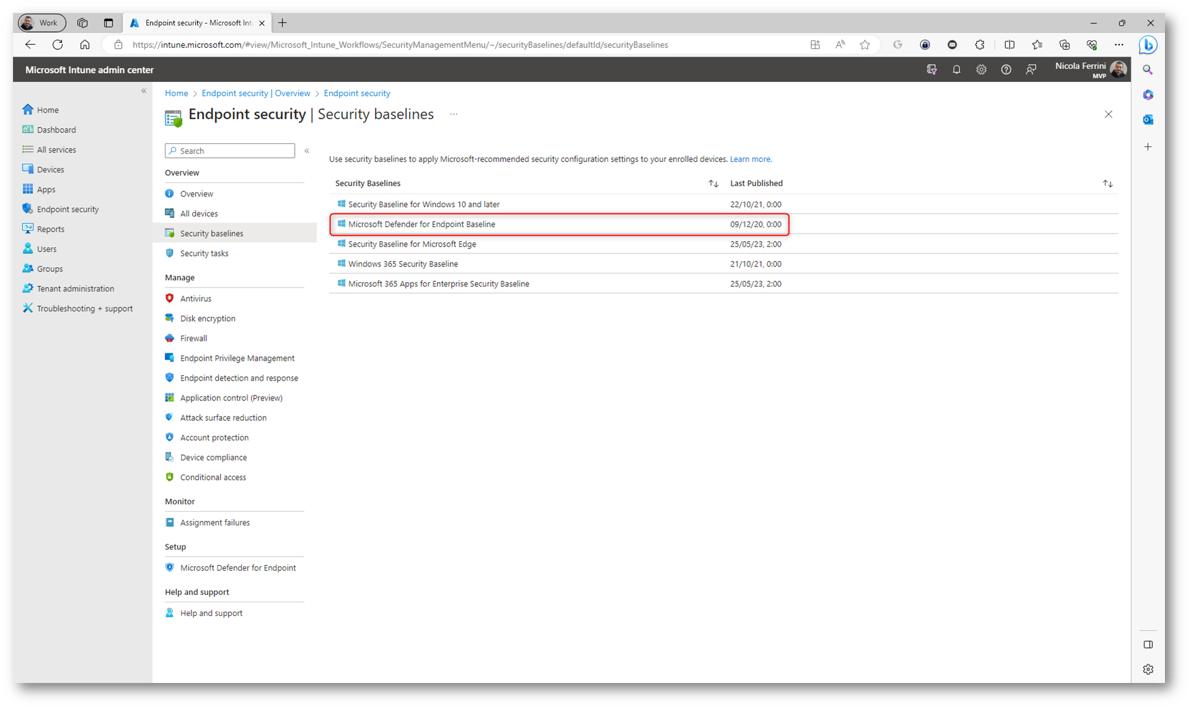Sort by Last Published column
This screenshot has height=709, width=1191.
coord(1107,183)
